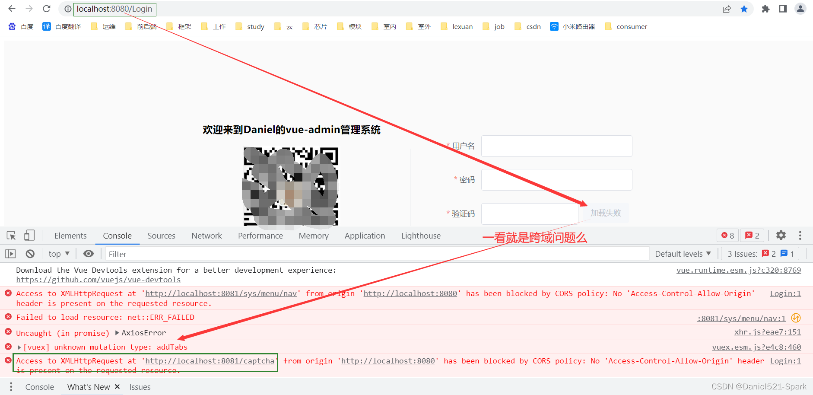This screenshot has height=395, width=813.
Task: Click the 密码 input field
Action: tap(556, 180)
